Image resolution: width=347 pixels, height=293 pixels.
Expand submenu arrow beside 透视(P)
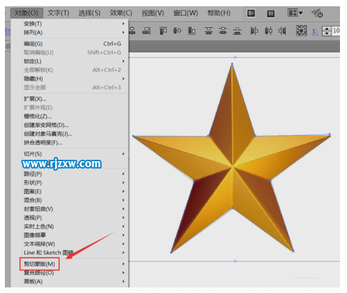124,218
